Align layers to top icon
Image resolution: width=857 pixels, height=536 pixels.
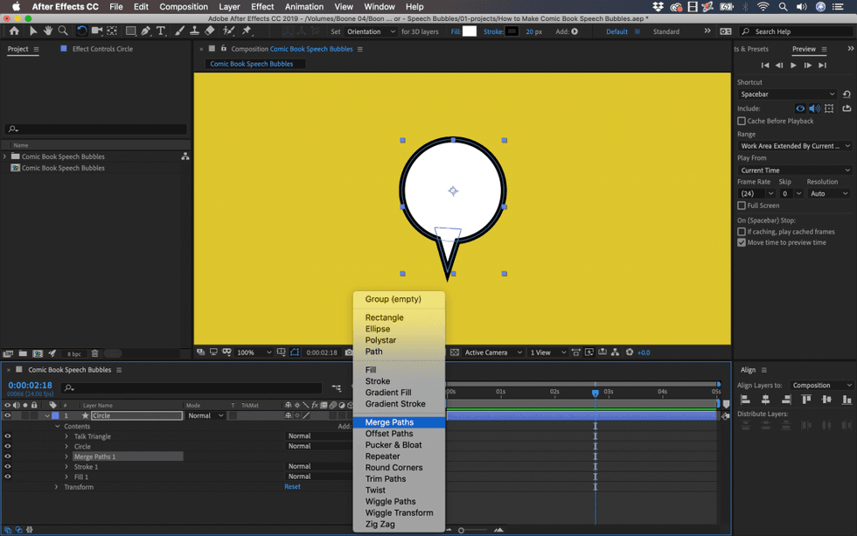[x=806, y=400]
